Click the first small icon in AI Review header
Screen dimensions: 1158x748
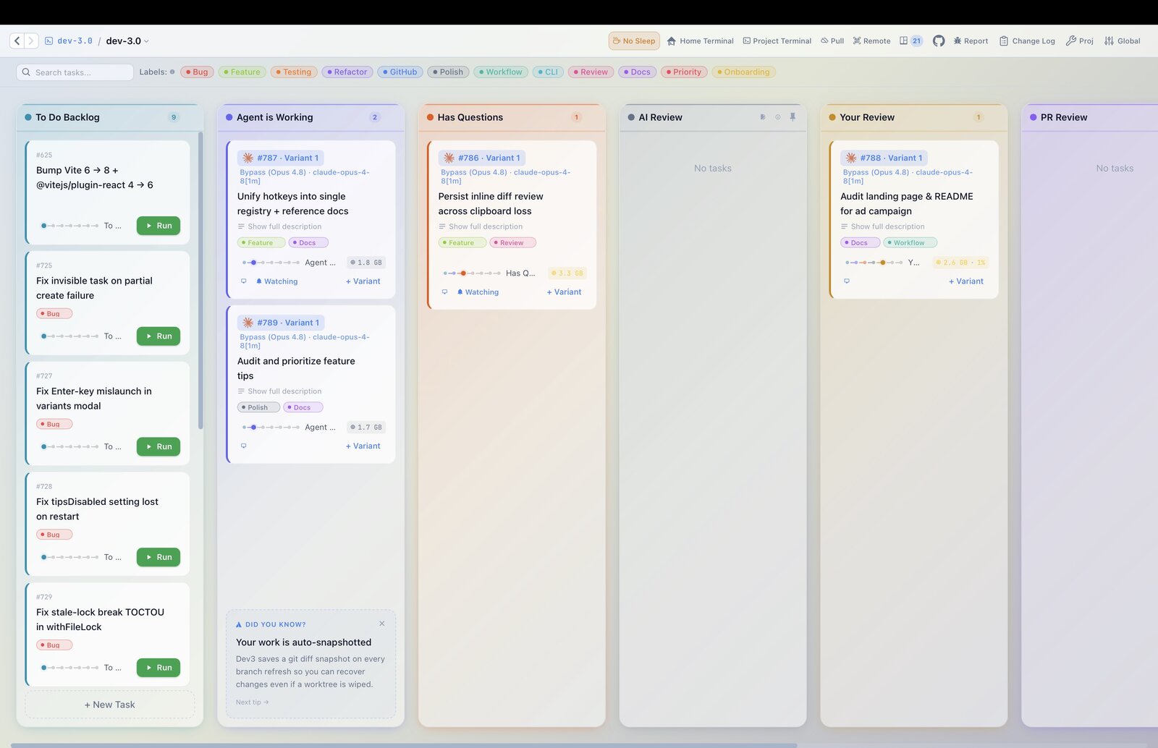(763, 117)
